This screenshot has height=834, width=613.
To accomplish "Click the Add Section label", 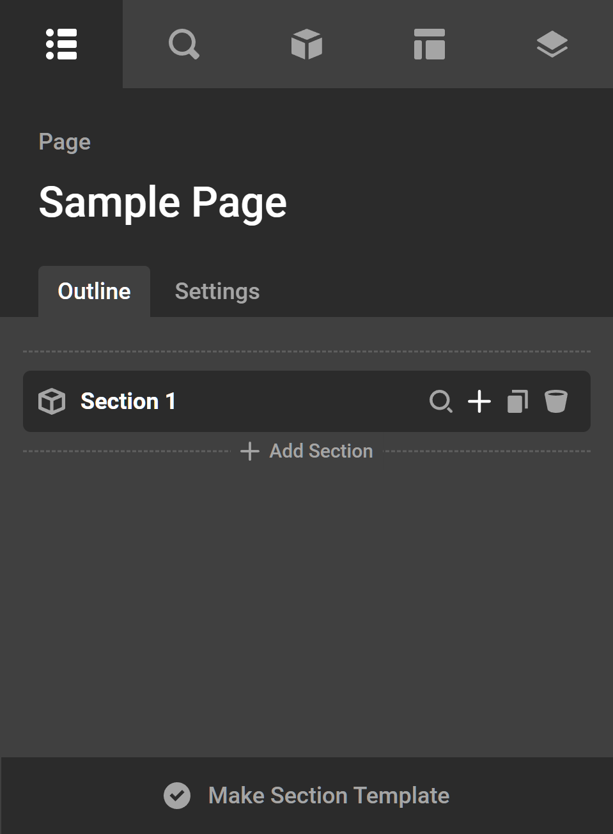I will pos(321,451).
